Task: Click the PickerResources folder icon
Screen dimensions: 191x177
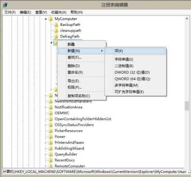Action: coord(51,131)
